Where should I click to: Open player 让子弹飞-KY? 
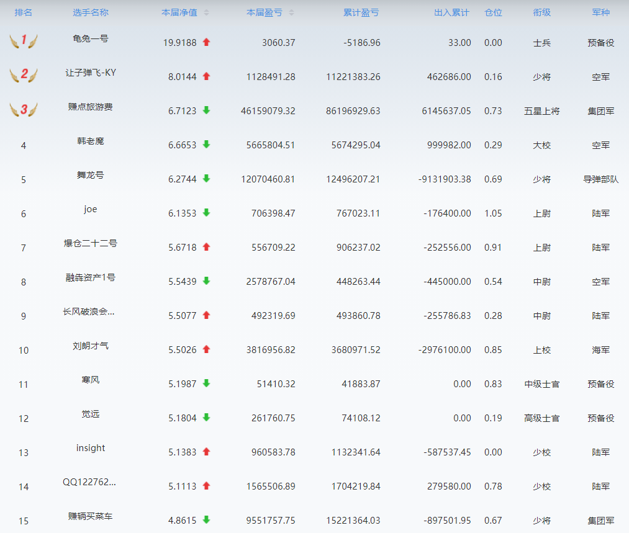(x=91, y=73)
